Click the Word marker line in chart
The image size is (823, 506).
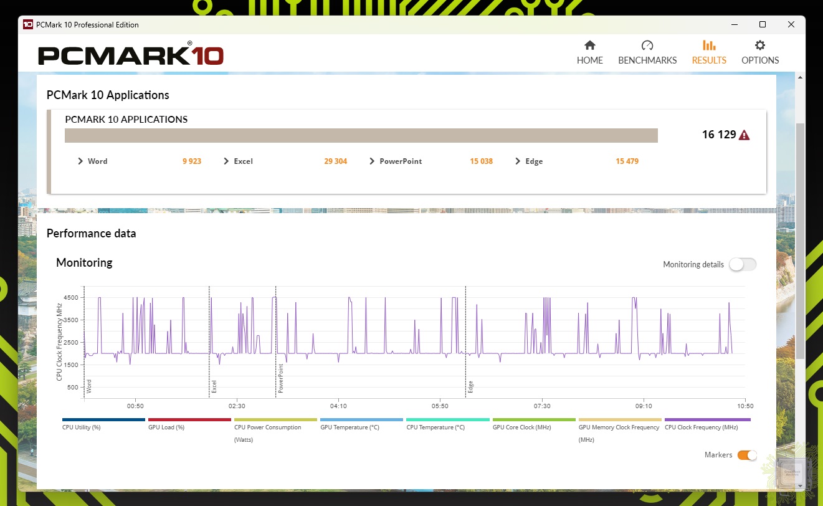[84, 341]
